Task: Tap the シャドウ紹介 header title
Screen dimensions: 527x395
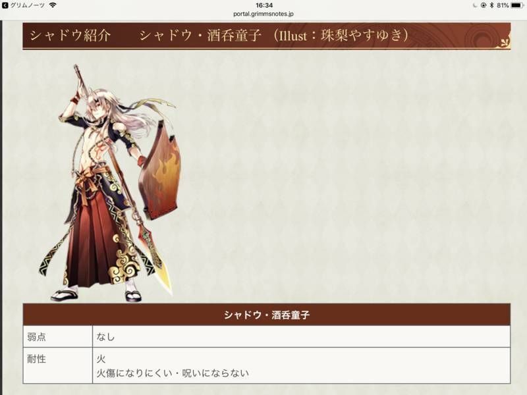Action: (x=70, y=35)
